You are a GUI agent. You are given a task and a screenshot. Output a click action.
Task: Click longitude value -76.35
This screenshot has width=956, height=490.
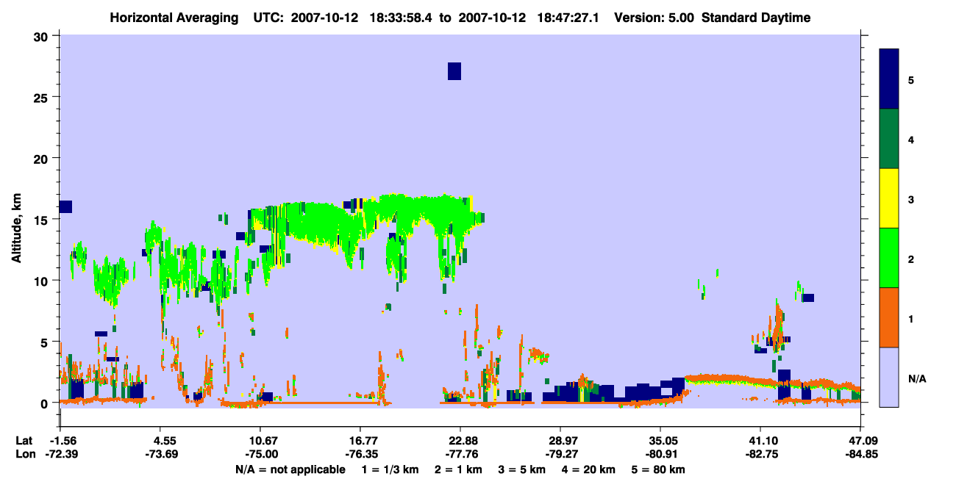click(360, 455)
